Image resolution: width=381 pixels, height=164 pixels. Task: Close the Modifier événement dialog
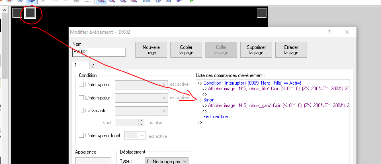pyautogui.click(x=347, y=32)
